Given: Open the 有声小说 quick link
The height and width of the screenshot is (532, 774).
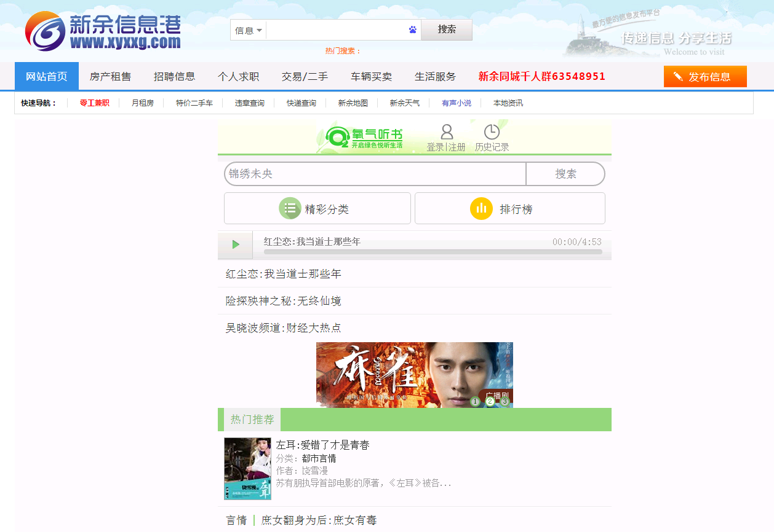Looking at the screenshot, I should pyautogui.click(x=456, y=103).
